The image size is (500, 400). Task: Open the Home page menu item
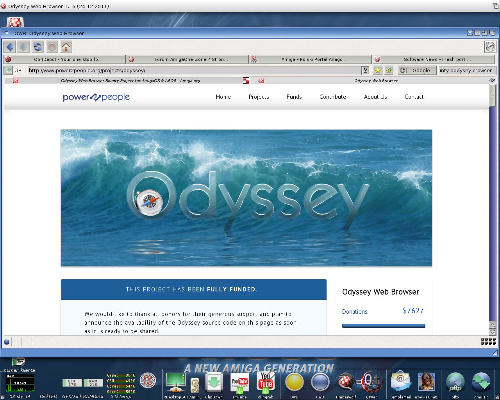(x=223, y=97)
